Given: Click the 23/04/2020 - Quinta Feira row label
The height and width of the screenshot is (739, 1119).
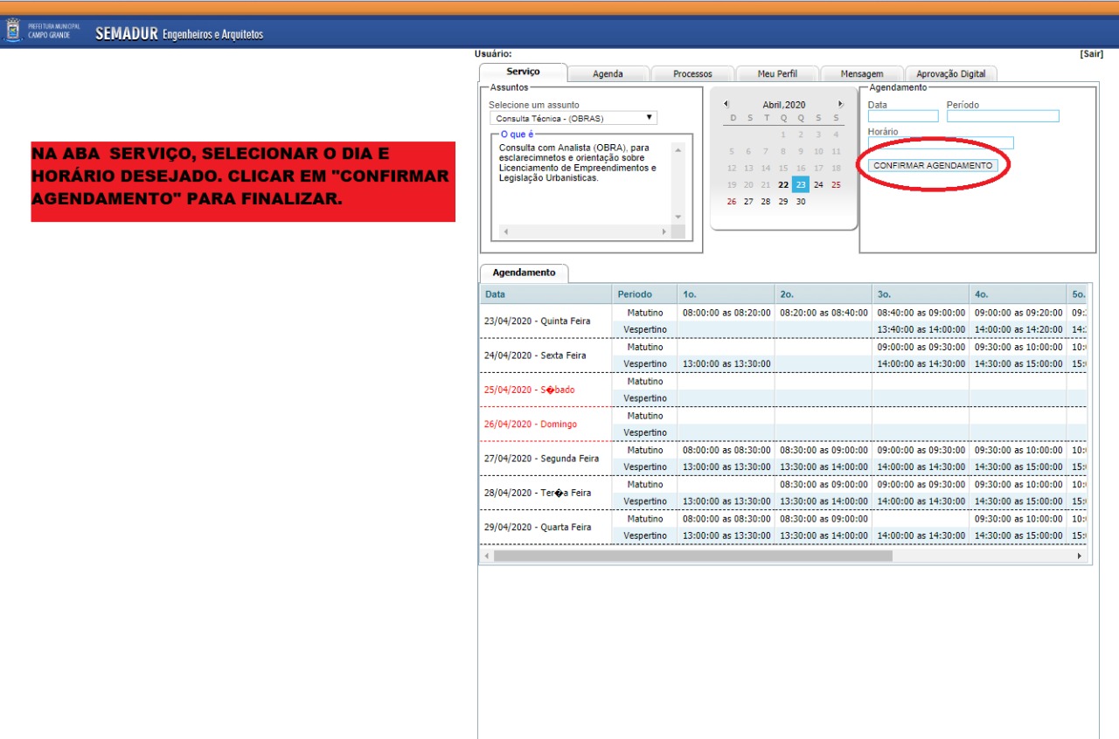Looking at the screenshot, I should pos(537,321).
